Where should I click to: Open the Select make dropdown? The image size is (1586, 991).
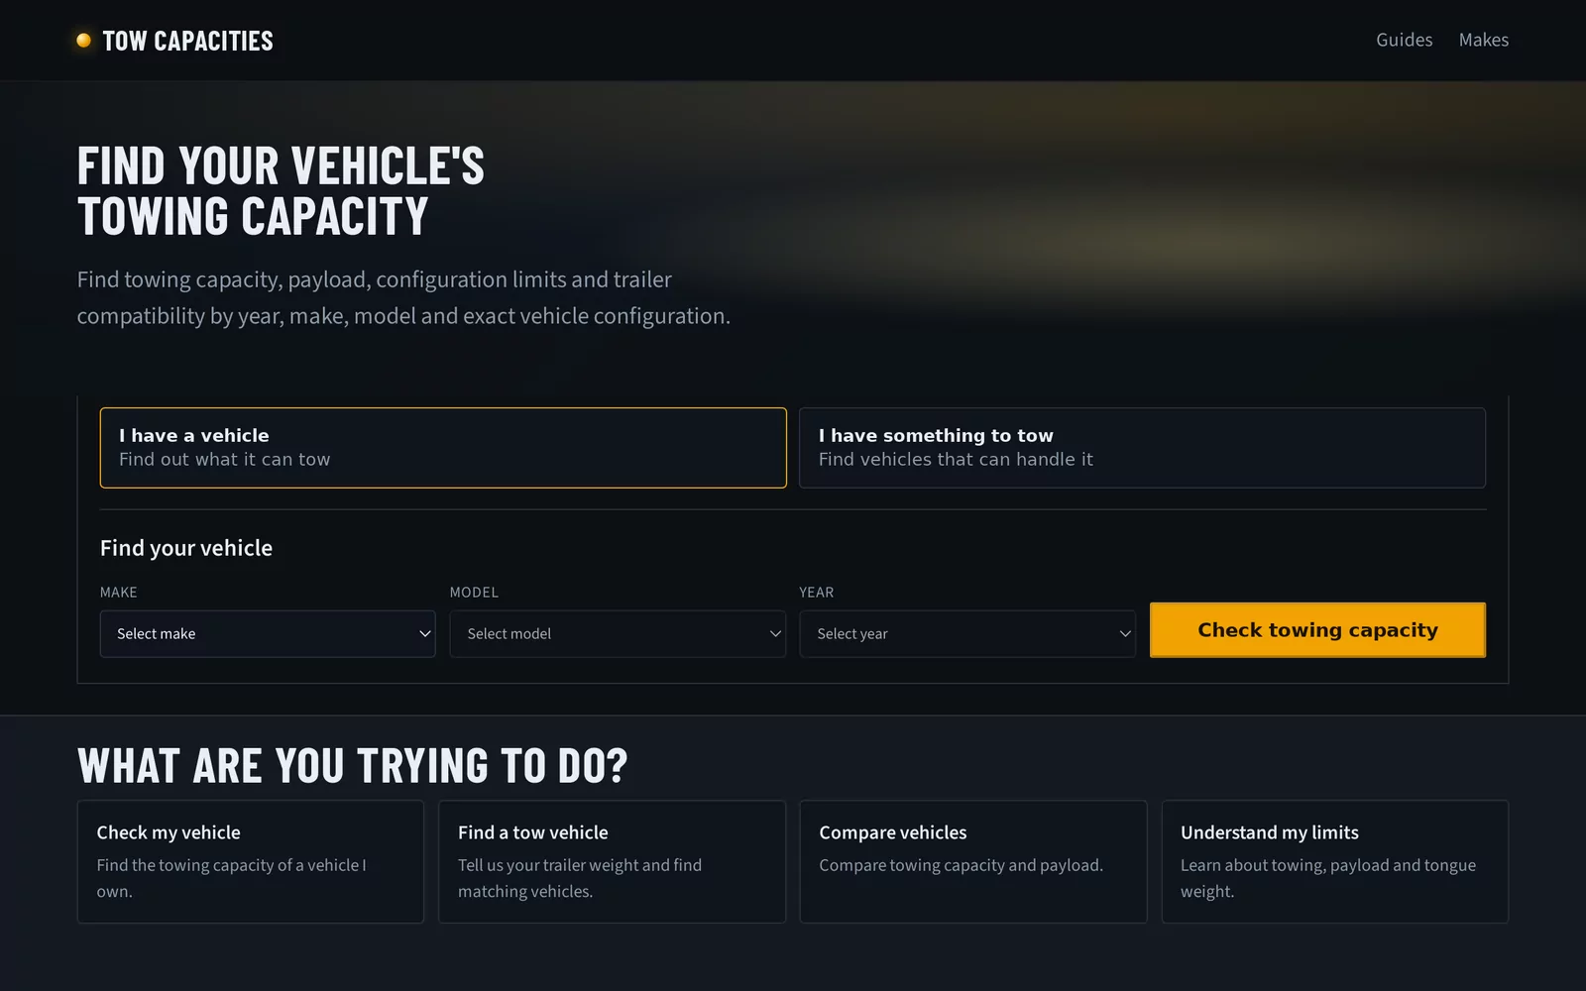pyautogui.click(x=268, y=634)
